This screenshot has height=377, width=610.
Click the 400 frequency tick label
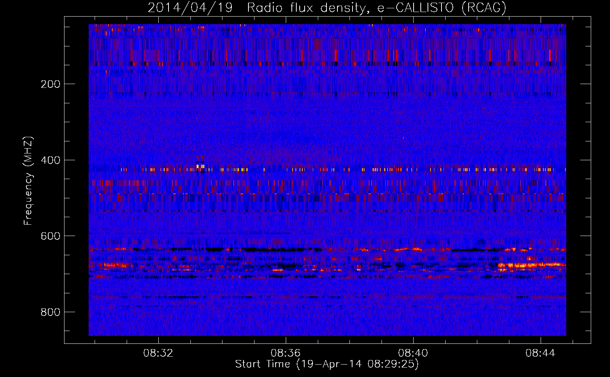51,160
